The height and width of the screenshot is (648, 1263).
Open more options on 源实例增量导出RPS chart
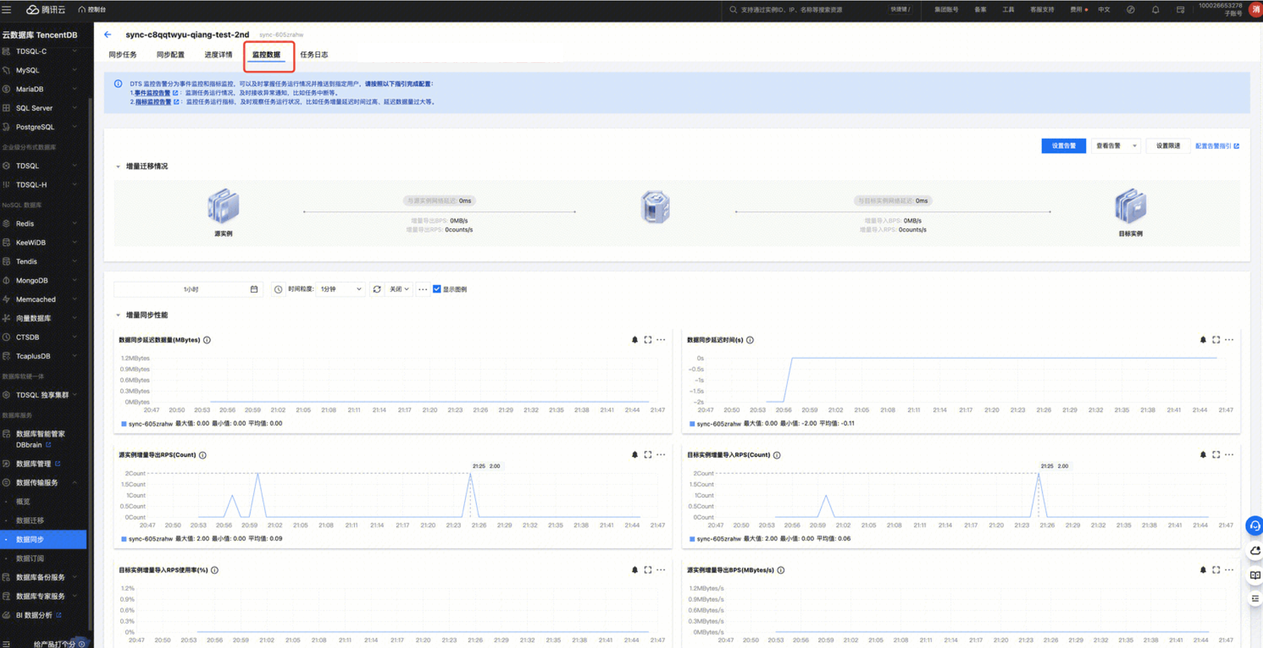pyautogui.click(x=661, y=454)
